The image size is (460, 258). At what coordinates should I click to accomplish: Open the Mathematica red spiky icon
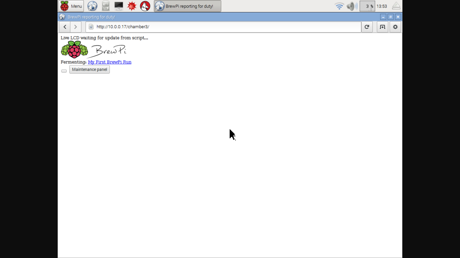pos(132,6)
